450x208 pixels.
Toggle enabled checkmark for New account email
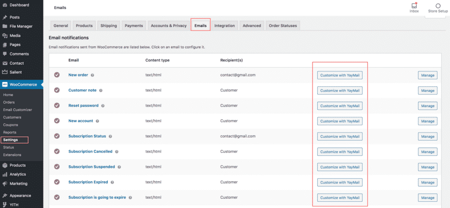tap(57, 121)
